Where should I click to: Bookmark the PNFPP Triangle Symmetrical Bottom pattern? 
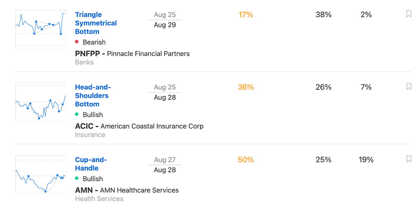coord(409,14)
